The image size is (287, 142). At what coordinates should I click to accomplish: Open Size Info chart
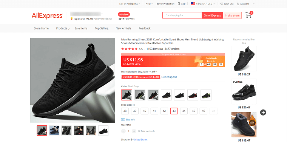[128, 119]
